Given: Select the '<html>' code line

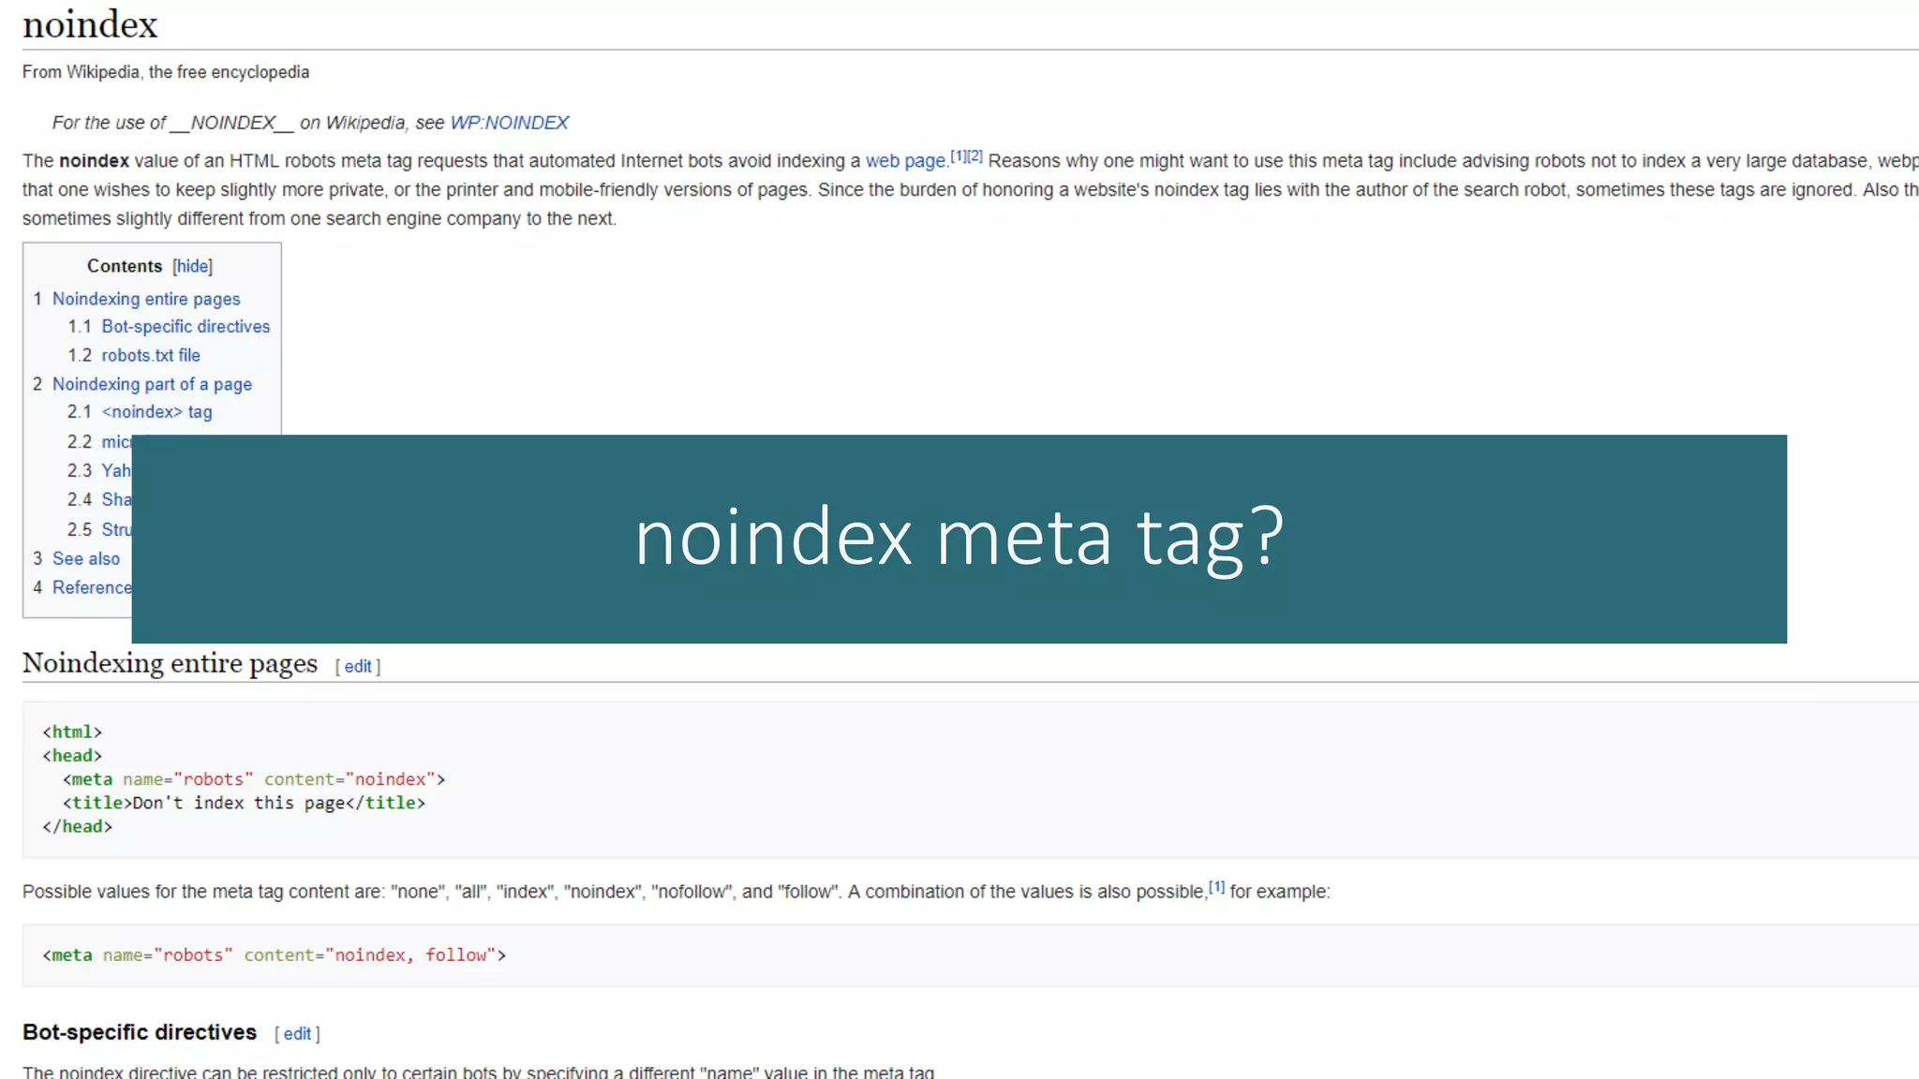Looking at the screenshot, I should coord(72,732).
